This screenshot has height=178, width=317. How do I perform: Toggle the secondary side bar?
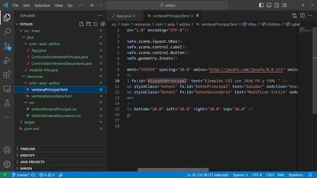(277, 5)
